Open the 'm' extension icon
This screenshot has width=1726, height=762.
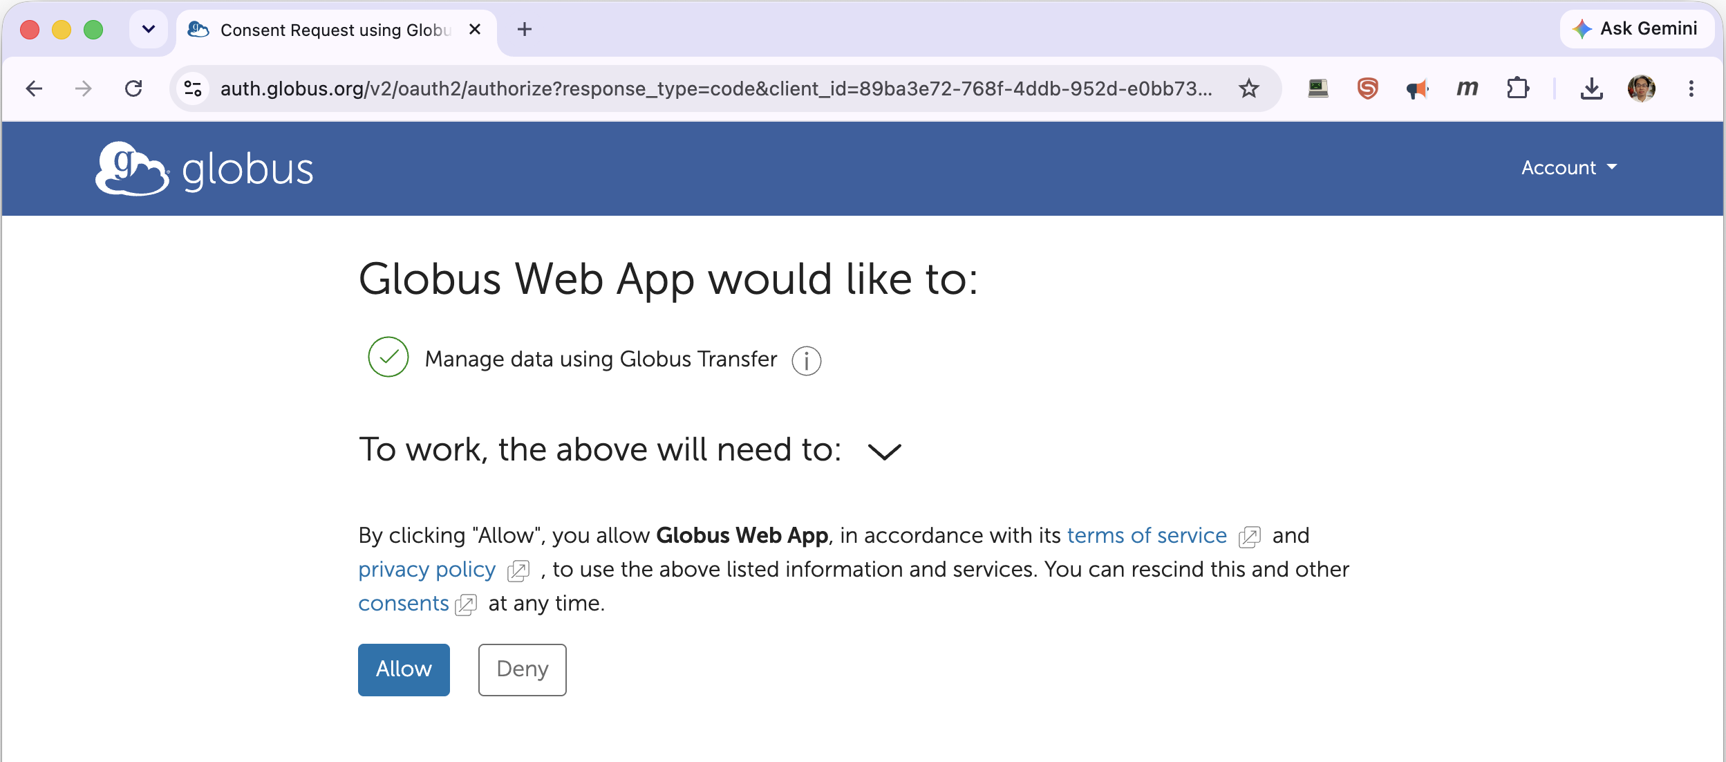point(1467,89)
